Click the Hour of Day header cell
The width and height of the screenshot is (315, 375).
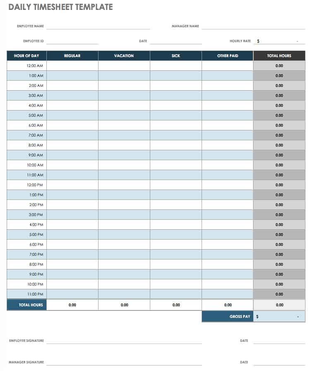[27, 56]
